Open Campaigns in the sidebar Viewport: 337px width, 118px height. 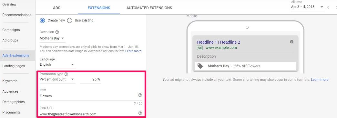point(11,30)
